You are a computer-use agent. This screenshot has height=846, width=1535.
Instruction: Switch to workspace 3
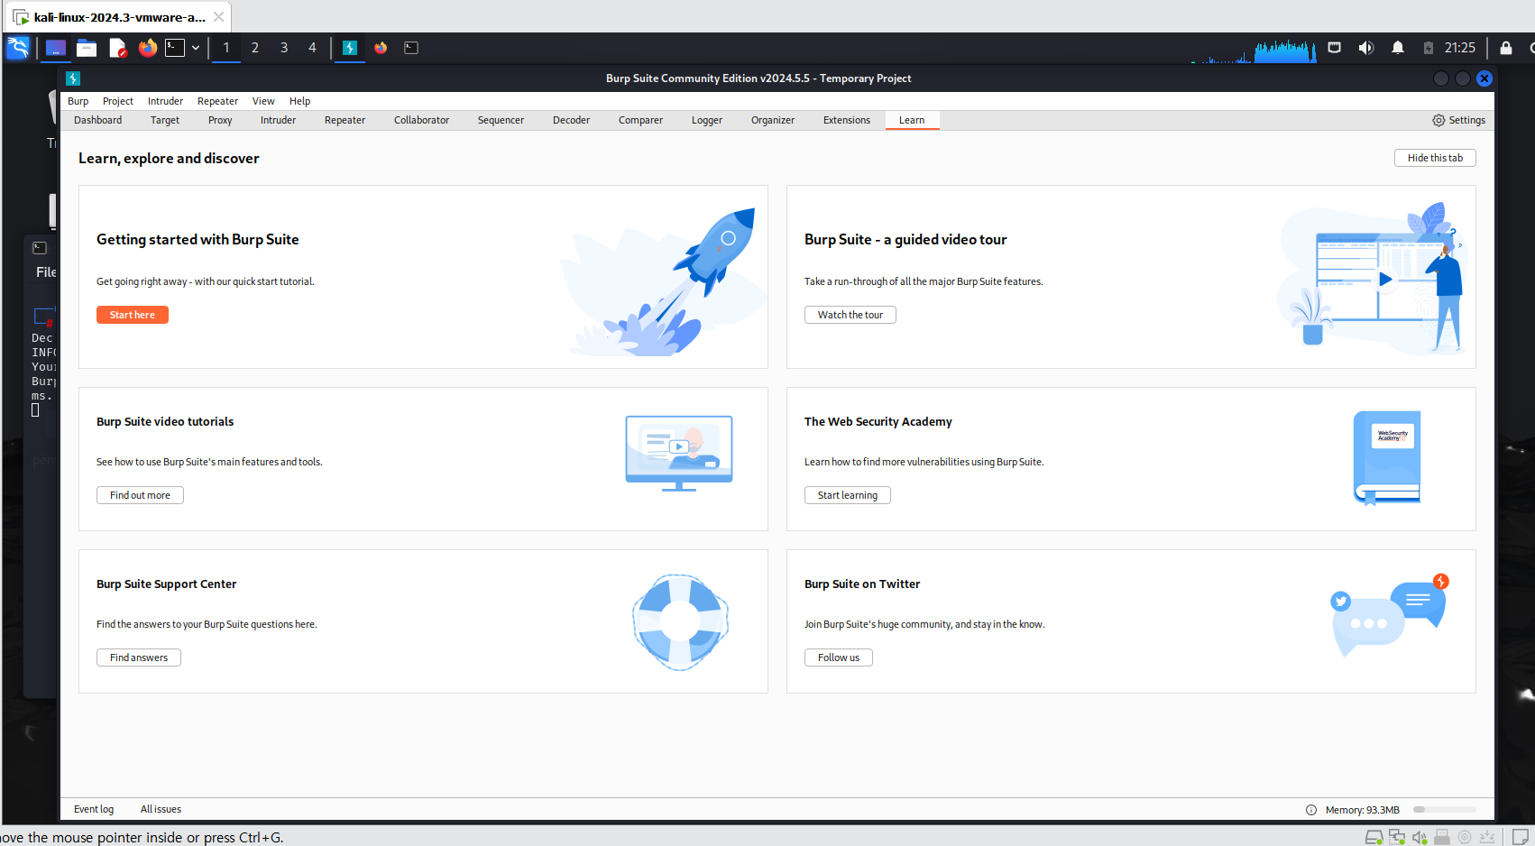click(284, 48)
